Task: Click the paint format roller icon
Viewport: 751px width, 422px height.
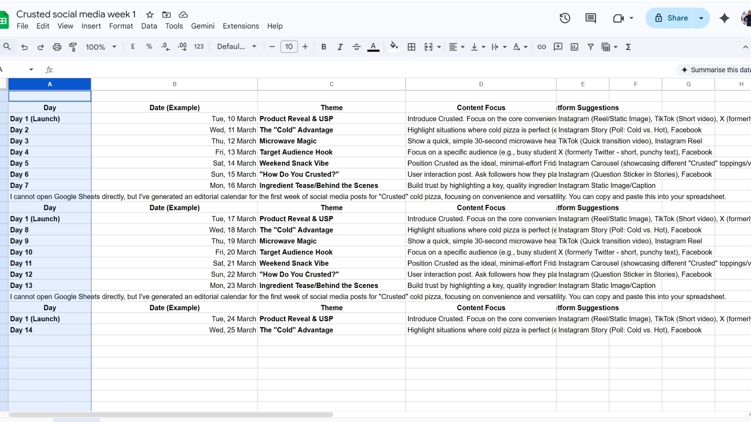Action: click(73, 47)
